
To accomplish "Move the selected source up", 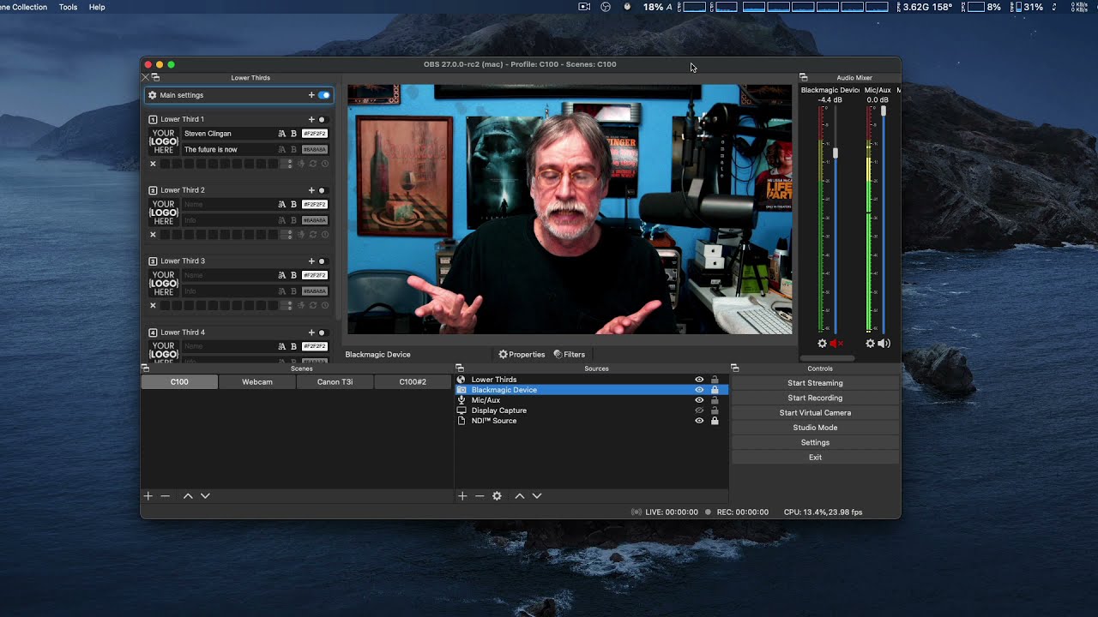I will pos(520,496).
